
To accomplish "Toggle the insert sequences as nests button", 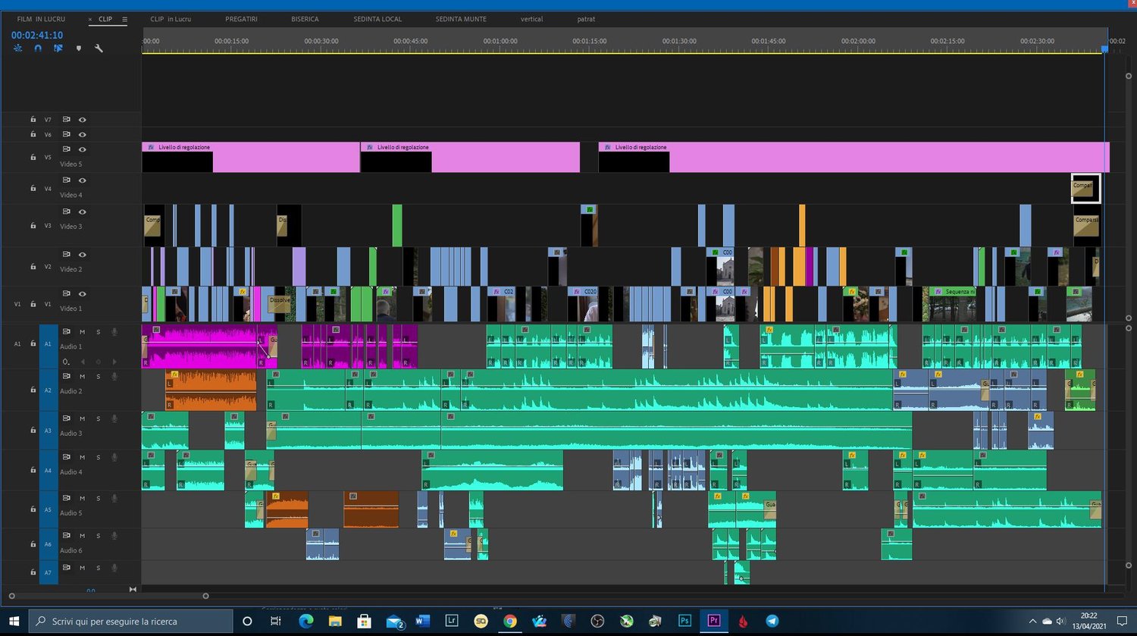I will coord(18,49).
